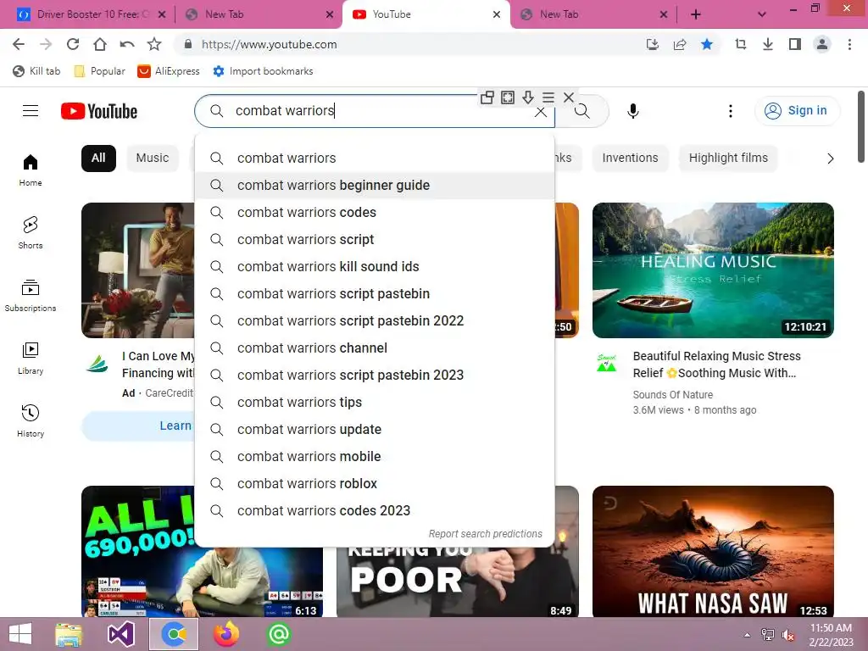The width and height of the screenshot is (868, 651).
Task: Close the overlay toolbar with its X
Action: click(x=569, y=97)
